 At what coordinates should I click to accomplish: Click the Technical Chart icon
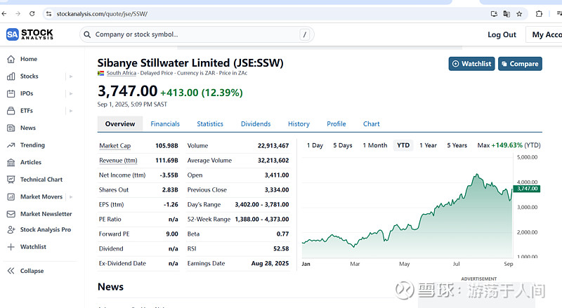(11, 180)
